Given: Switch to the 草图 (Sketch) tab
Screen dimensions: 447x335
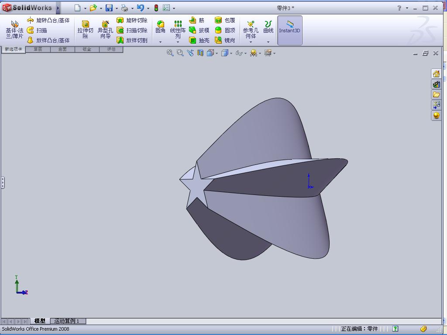Looking at the screenshot, I should coord(38,49).
